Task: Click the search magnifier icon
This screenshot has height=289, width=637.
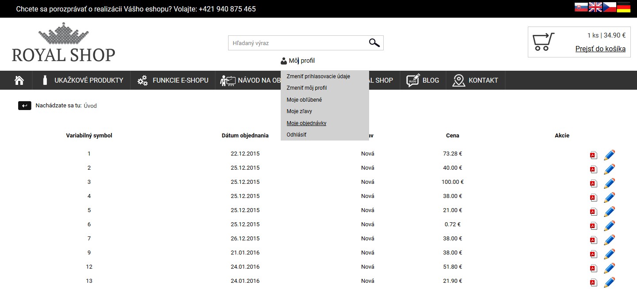Action: click(x=374, y=43)
